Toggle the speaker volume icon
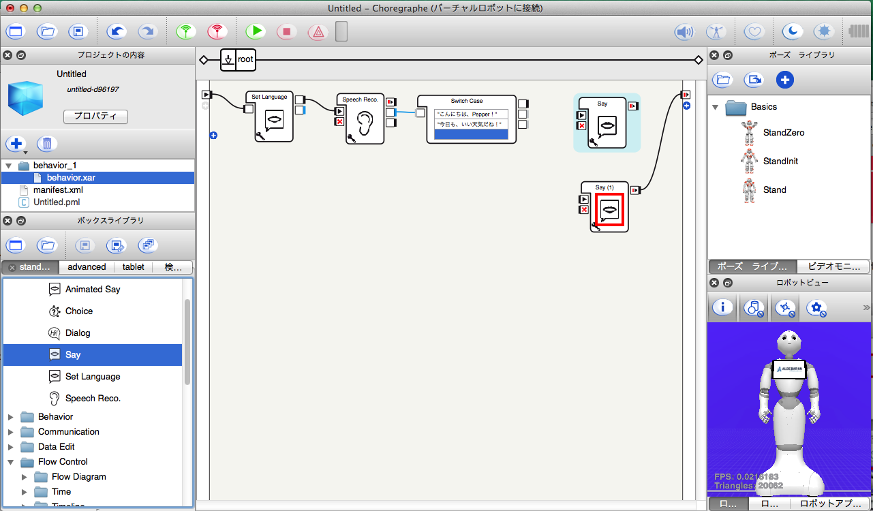 (x=684, y=31)
